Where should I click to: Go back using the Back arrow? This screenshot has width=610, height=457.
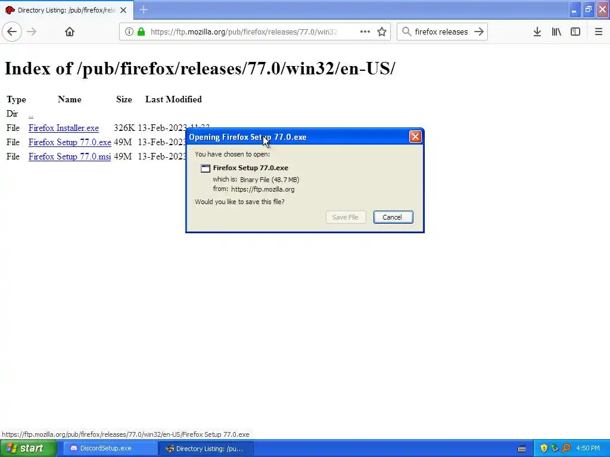click(12, 32)
